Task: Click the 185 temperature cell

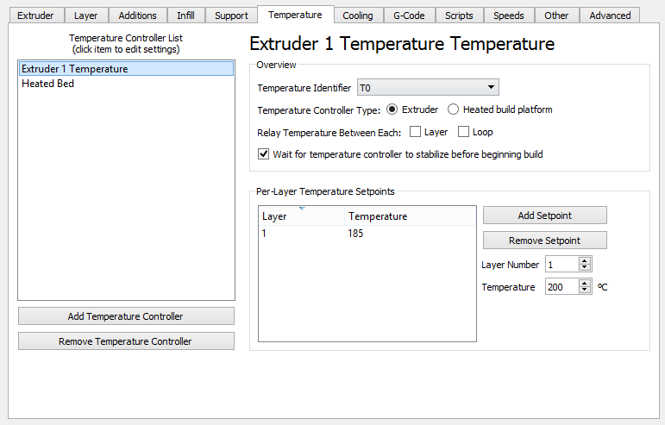Action: pos(355,234)
